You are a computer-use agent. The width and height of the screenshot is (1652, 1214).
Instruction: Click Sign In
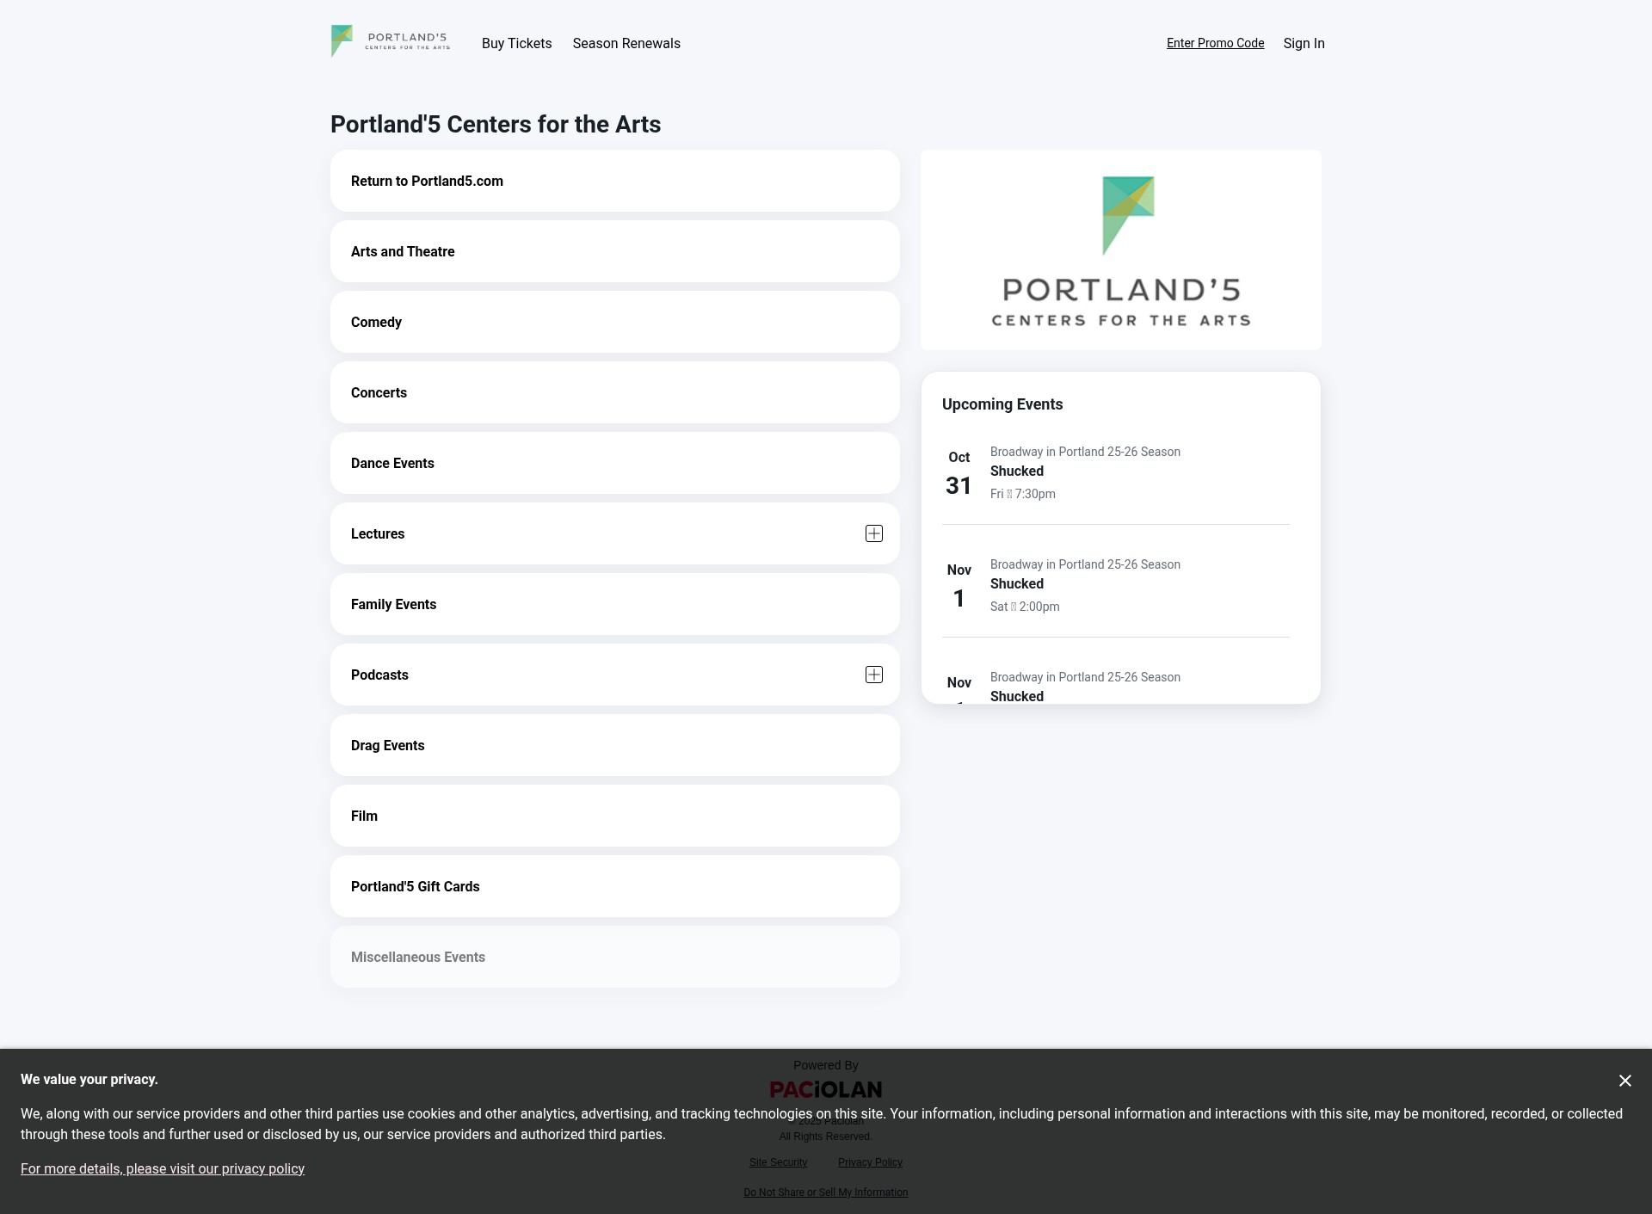click(1304, 43)
